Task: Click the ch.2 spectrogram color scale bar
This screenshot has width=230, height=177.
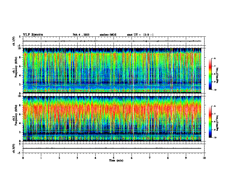Action: 210,122
